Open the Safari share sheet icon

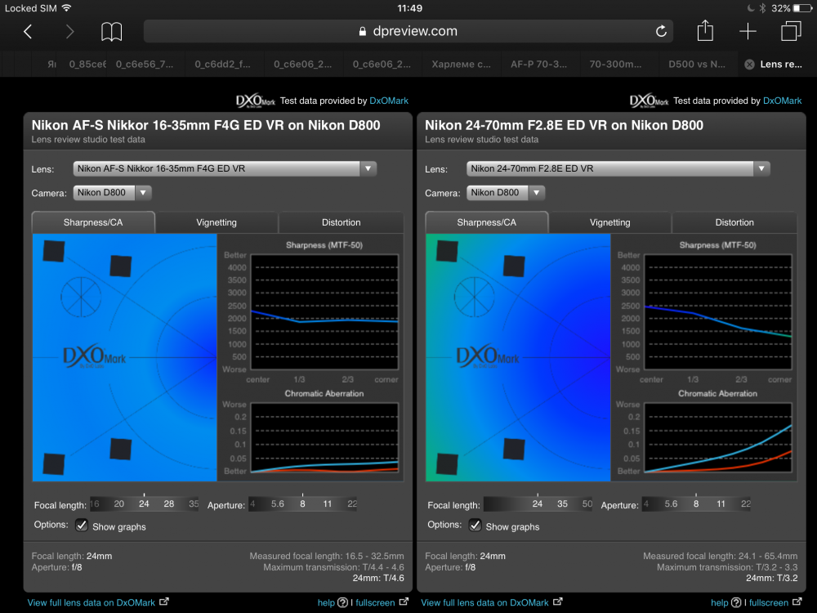tap(705, 30)
